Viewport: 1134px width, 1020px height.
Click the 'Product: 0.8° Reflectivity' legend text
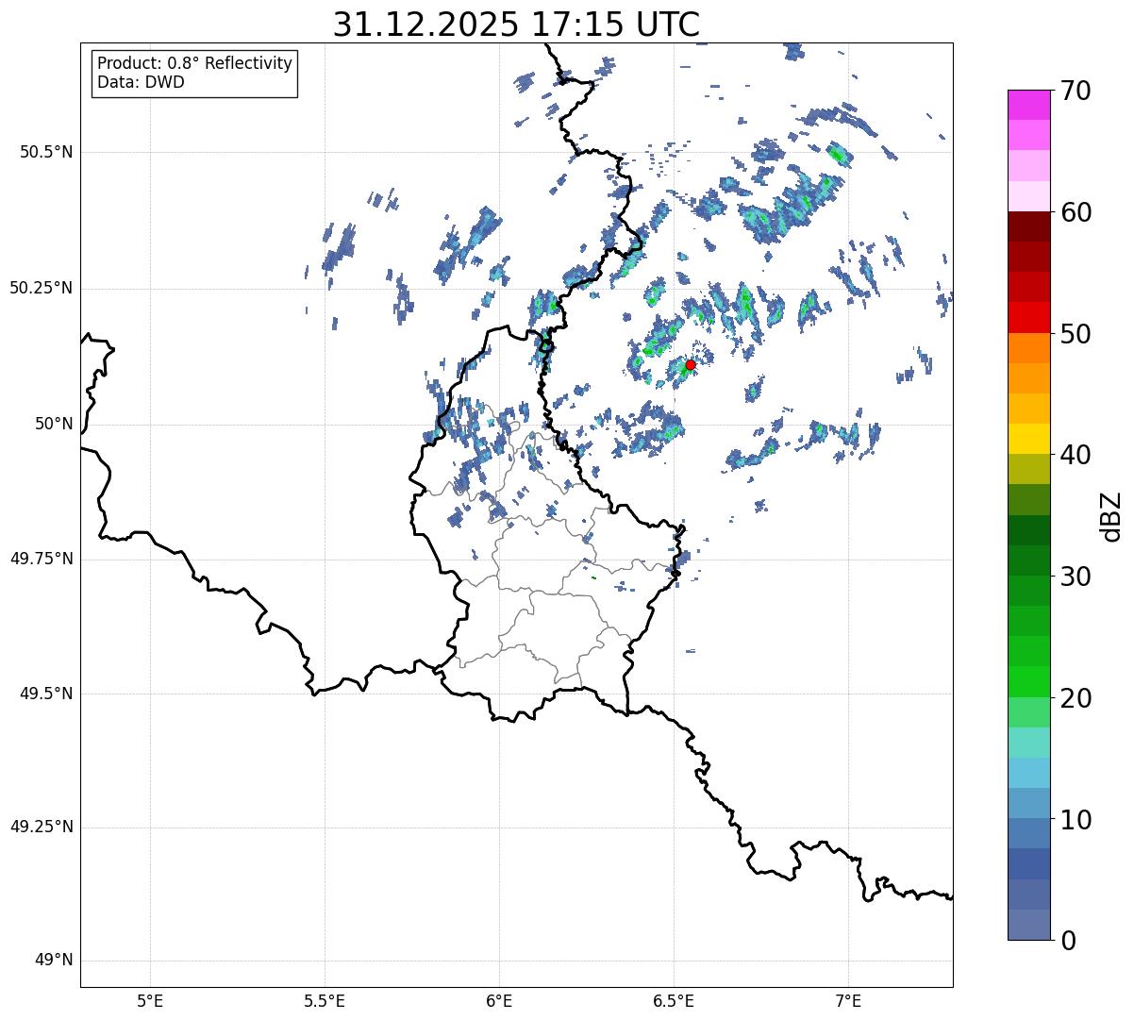(195, 63)
